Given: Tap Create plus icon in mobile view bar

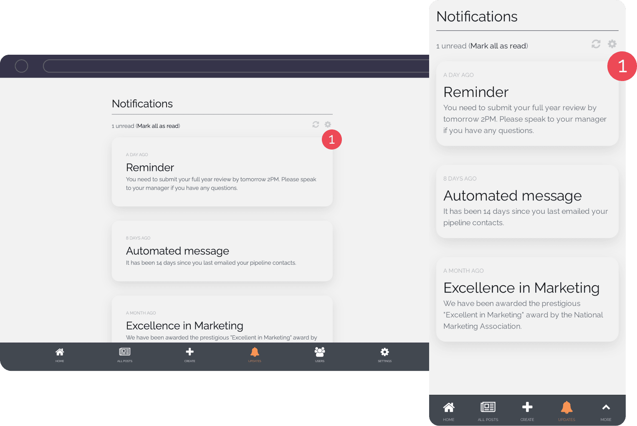Looking at the screenshot, I should tap(527, 411).
